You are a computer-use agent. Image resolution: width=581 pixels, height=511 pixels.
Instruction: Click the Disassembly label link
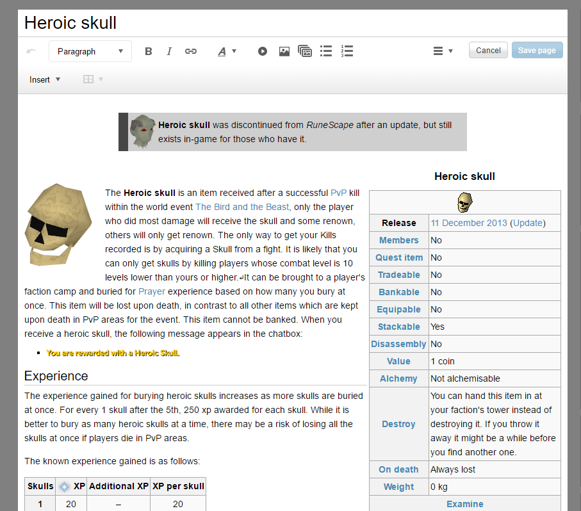point(398,344)
